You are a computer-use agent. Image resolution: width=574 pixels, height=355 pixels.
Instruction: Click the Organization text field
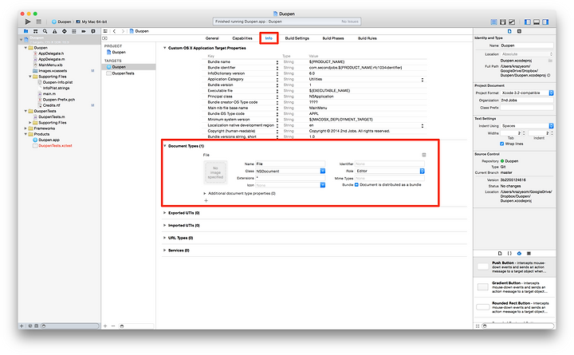[527, 100]
